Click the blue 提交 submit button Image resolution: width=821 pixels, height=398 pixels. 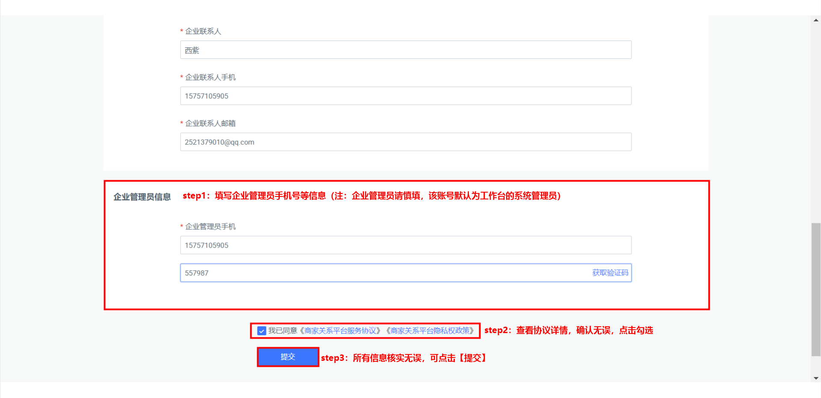pos(288,357)
